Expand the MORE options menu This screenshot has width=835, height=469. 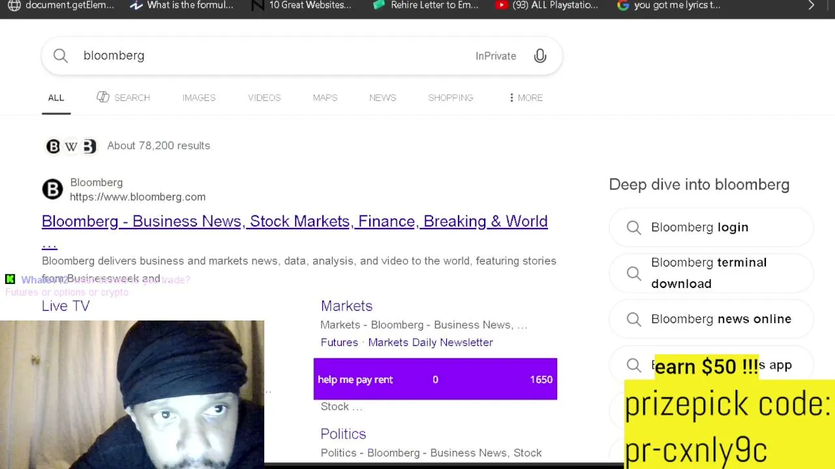525,98
